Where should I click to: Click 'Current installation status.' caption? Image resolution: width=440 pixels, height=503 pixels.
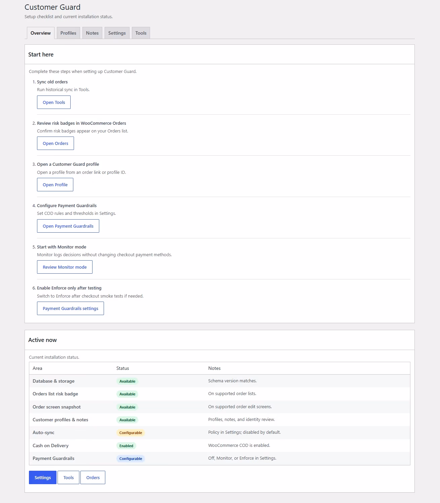coord(54,357)
